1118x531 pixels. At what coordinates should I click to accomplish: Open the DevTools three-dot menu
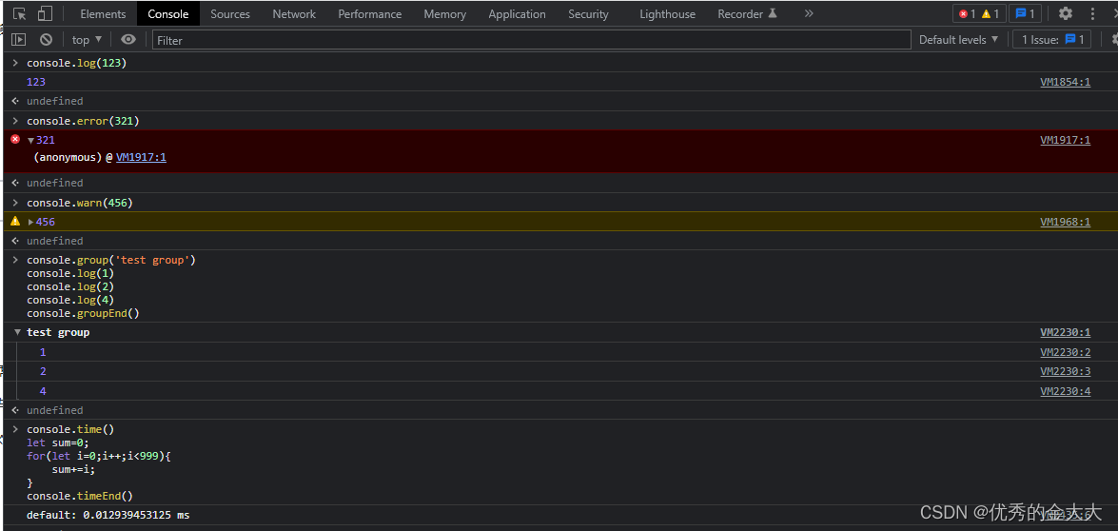pyautogui.click(x=1093, y=13)
